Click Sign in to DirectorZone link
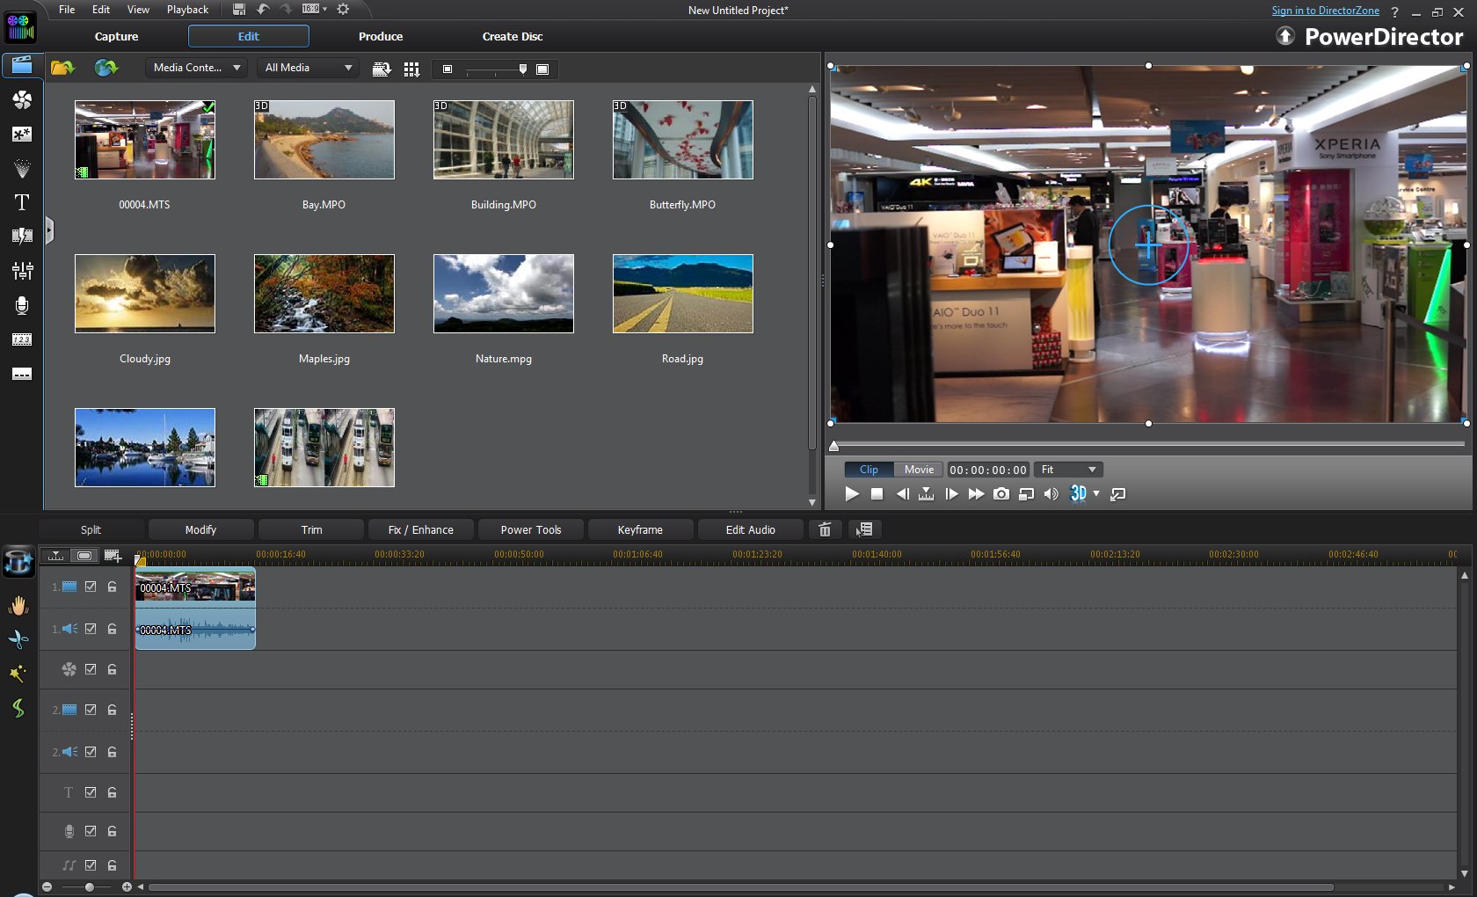Screen dimensions: 1477x897 [1325, 11]
